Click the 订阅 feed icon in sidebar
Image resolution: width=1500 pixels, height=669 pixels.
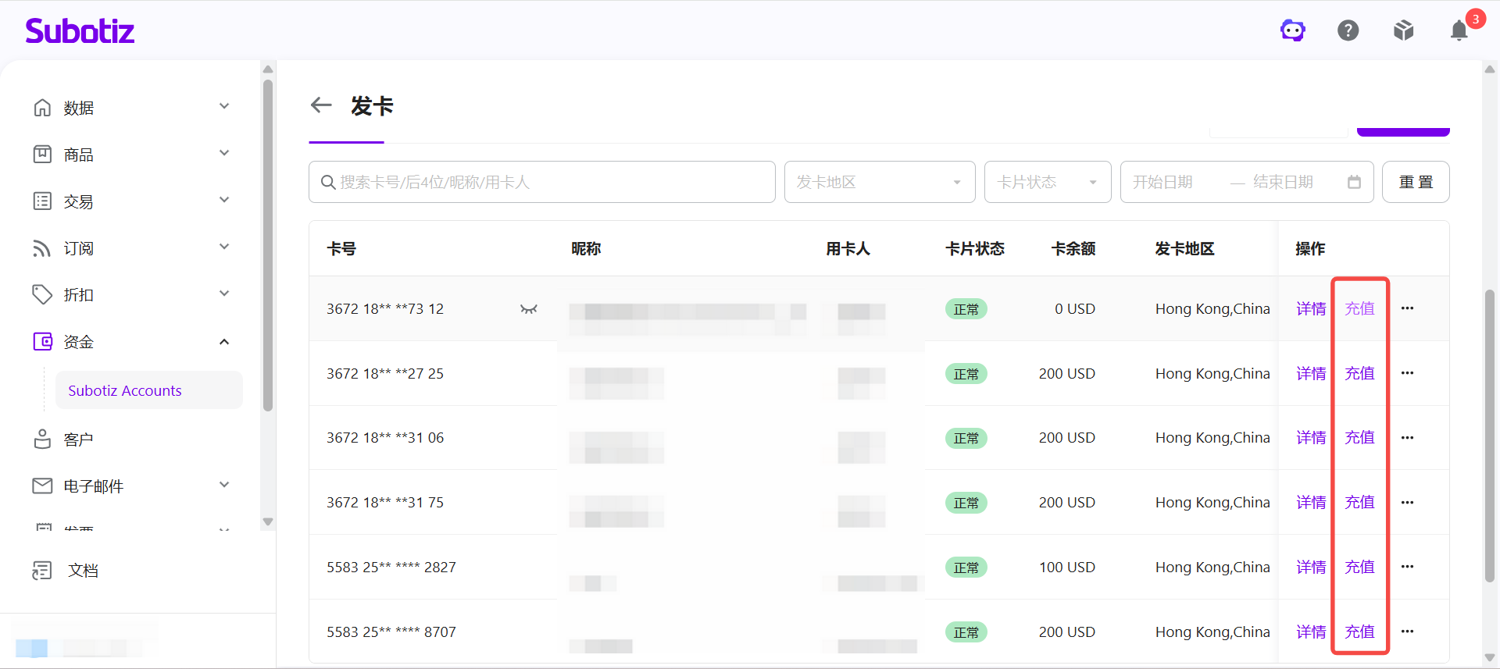tap(42, 247)
